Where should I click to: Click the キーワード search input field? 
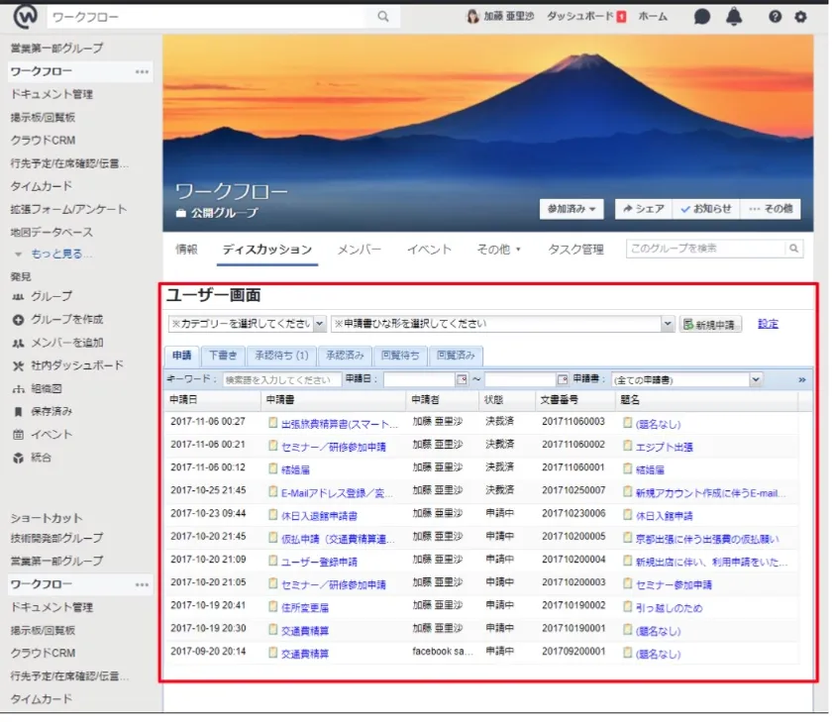(x=281, y=379)
